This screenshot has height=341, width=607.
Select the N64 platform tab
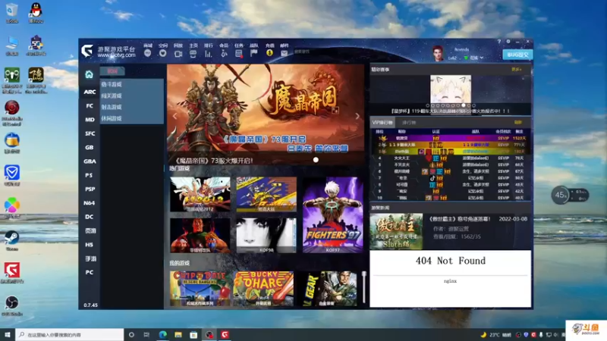(90, 203)
